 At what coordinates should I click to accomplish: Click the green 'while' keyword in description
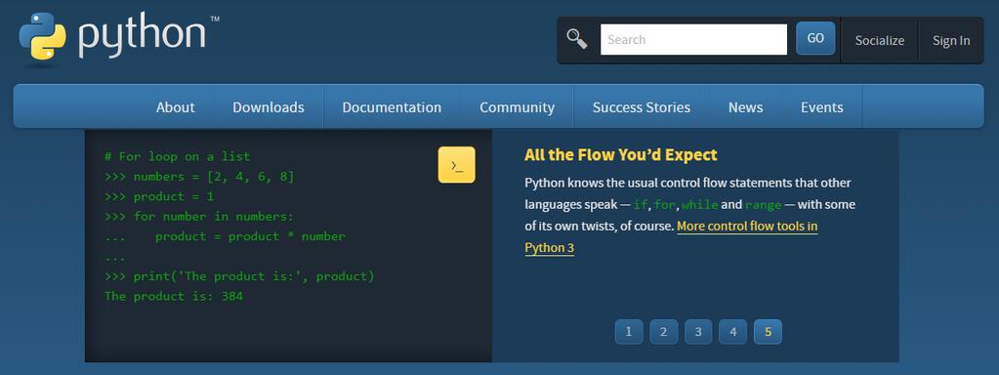699,205
